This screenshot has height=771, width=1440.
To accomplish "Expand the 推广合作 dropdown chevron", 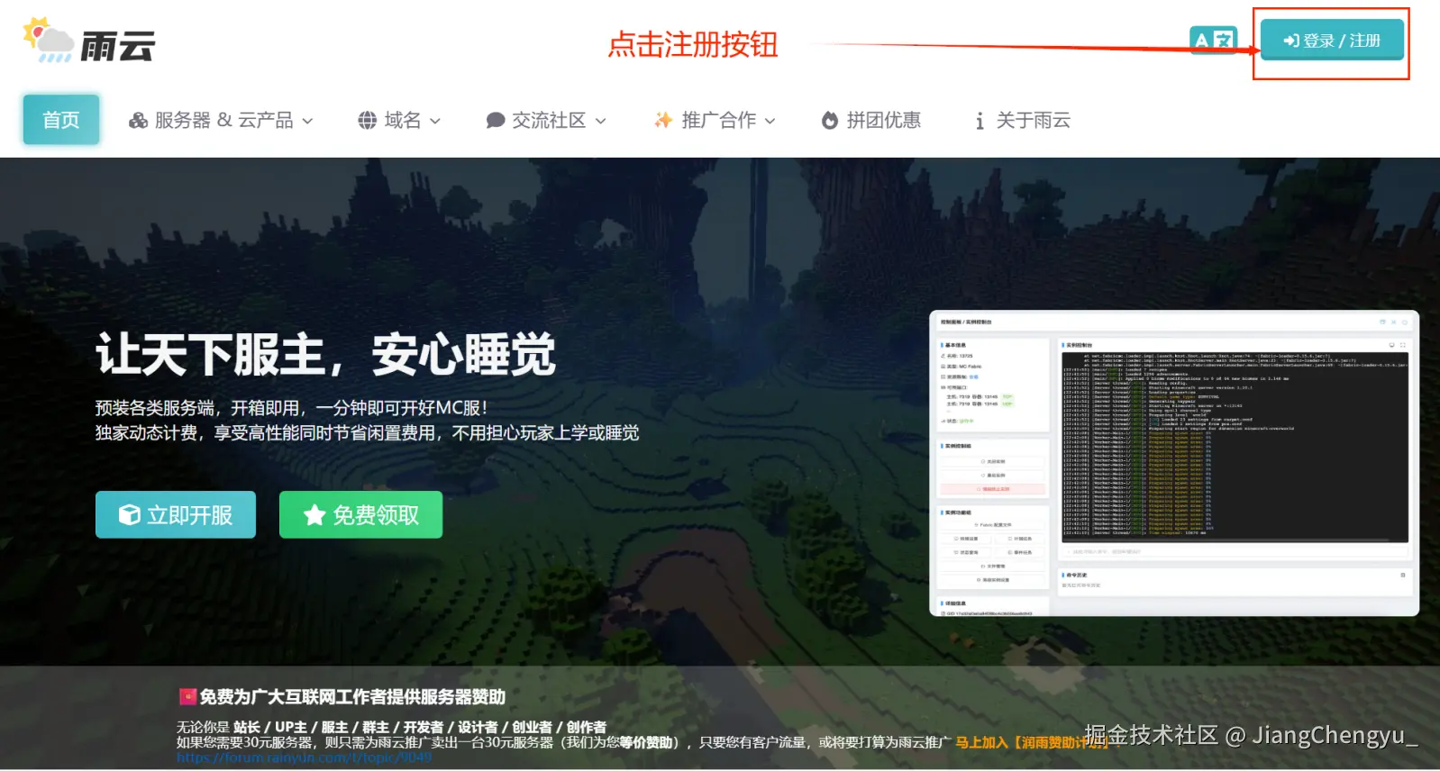I will tap(770, 121).
